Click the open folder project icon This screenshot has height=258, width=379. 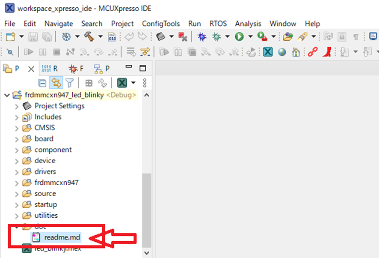287,36
